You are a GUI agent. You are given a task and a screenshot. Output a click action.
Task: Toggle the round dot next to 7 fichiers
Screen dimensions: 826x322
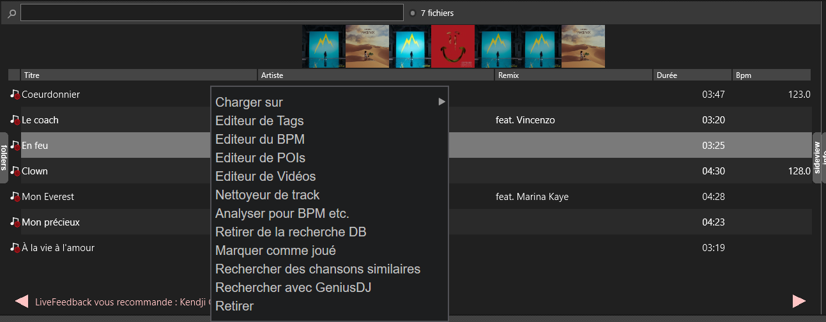coord(413,13)
